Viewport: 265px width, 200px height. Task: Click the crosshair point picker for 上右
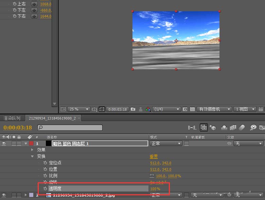[34, 4]
